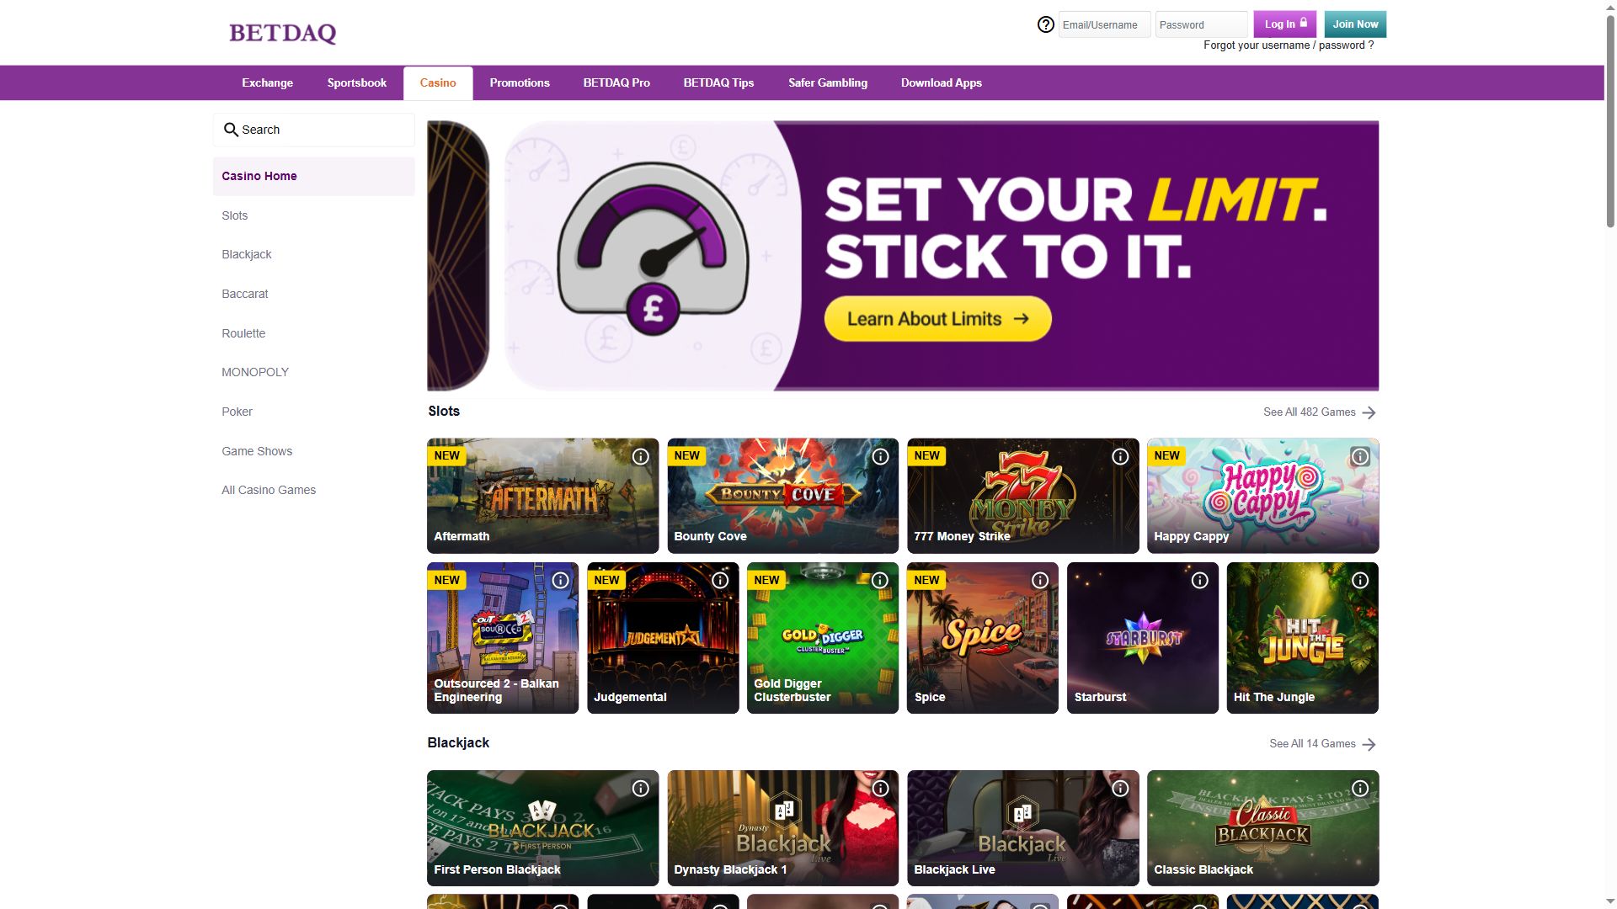The image size is (1617, 909).
Task: View info for First Person Blackjack
Action: [x=640, y=789]
